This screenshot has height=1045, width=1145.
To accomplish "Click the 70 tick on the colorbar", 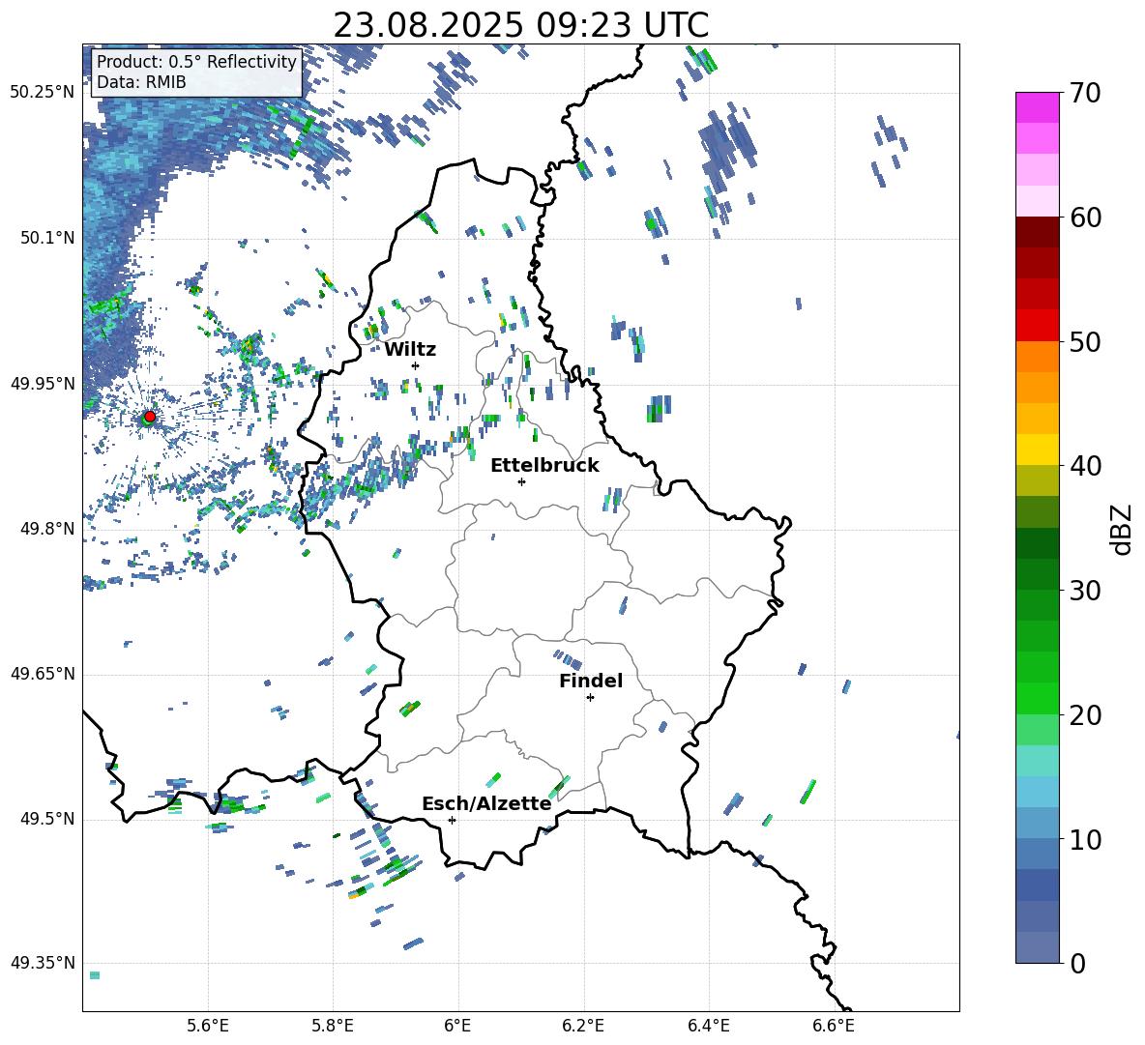I will [x=1084, y=94].
